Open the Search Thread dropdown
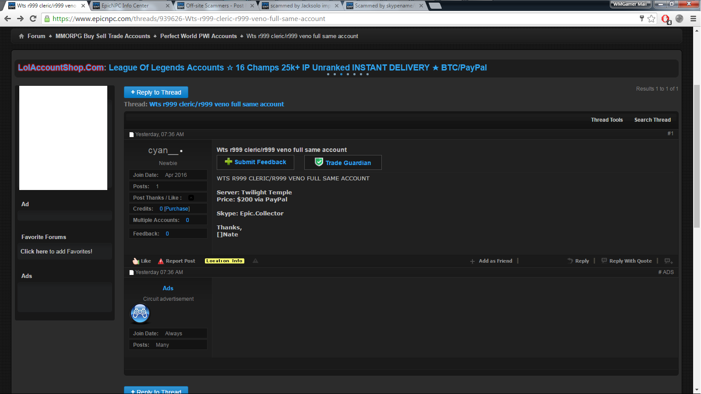Viewport: 701px width, 394px height. 652,120
